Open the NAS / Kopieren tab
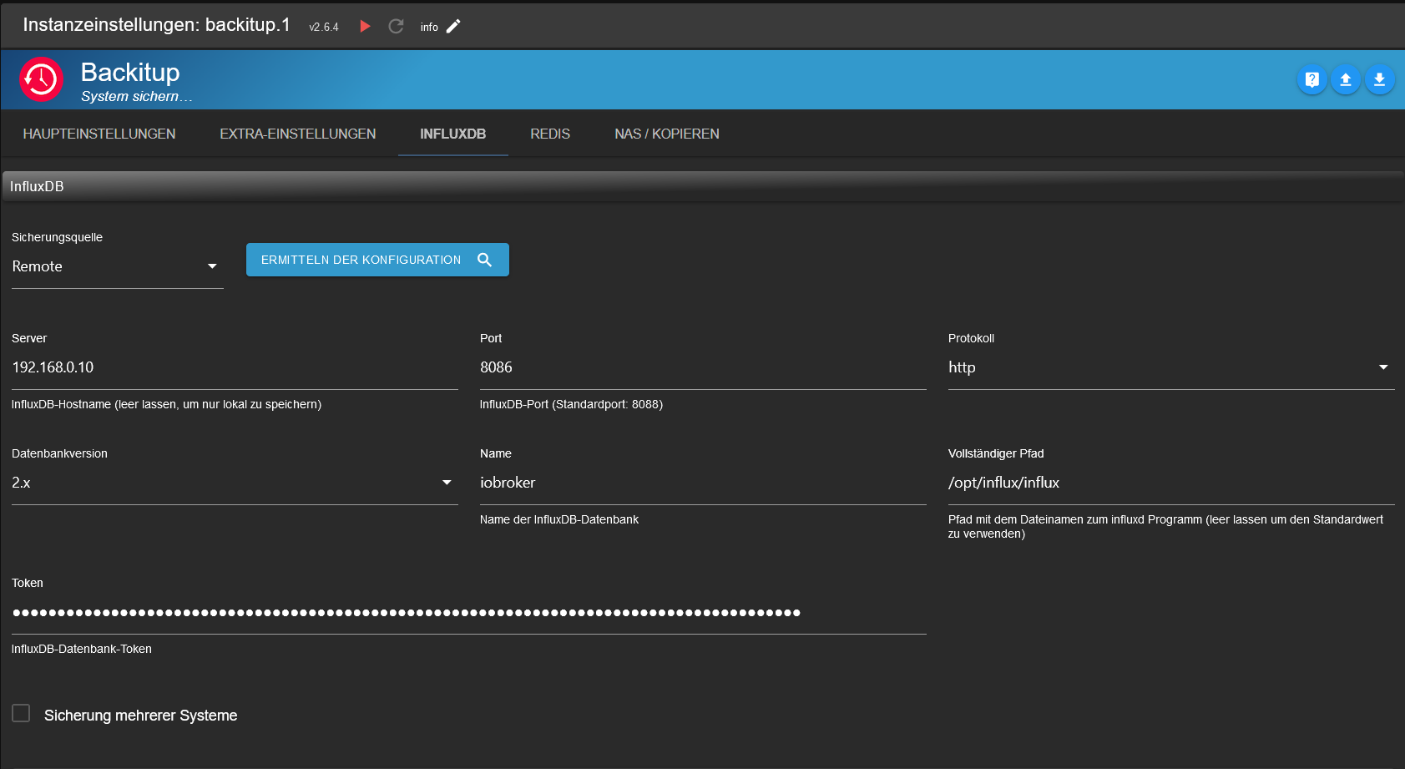This screenshot has height=769, width=1405. 667,134
